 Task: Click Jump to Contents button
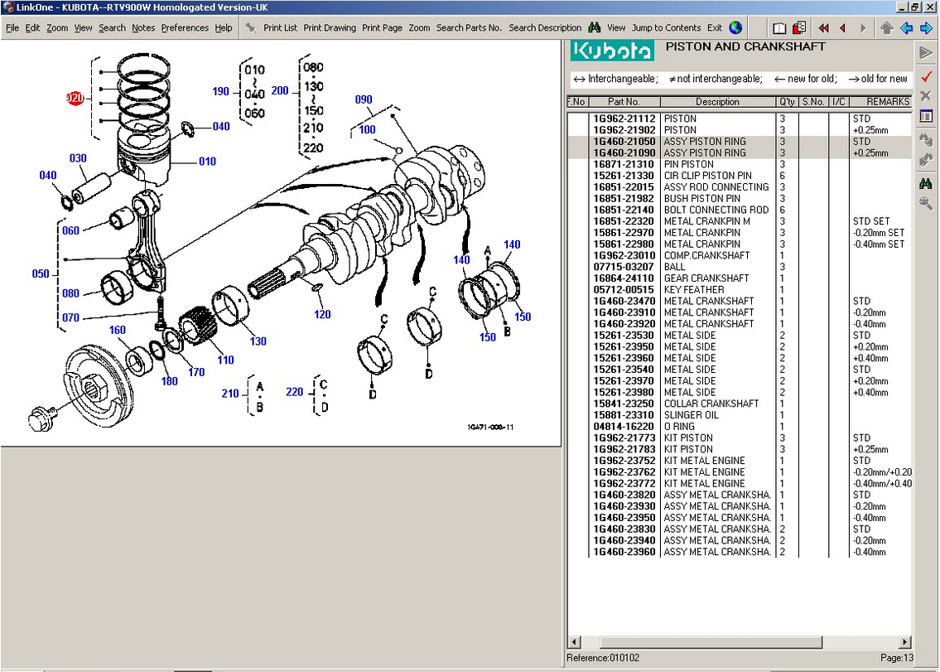(666, 27)
